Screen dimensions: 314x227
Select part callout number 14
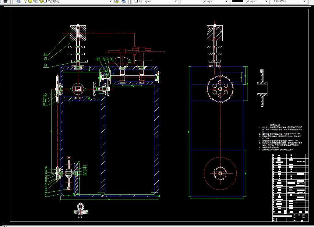tap(45, 65)
